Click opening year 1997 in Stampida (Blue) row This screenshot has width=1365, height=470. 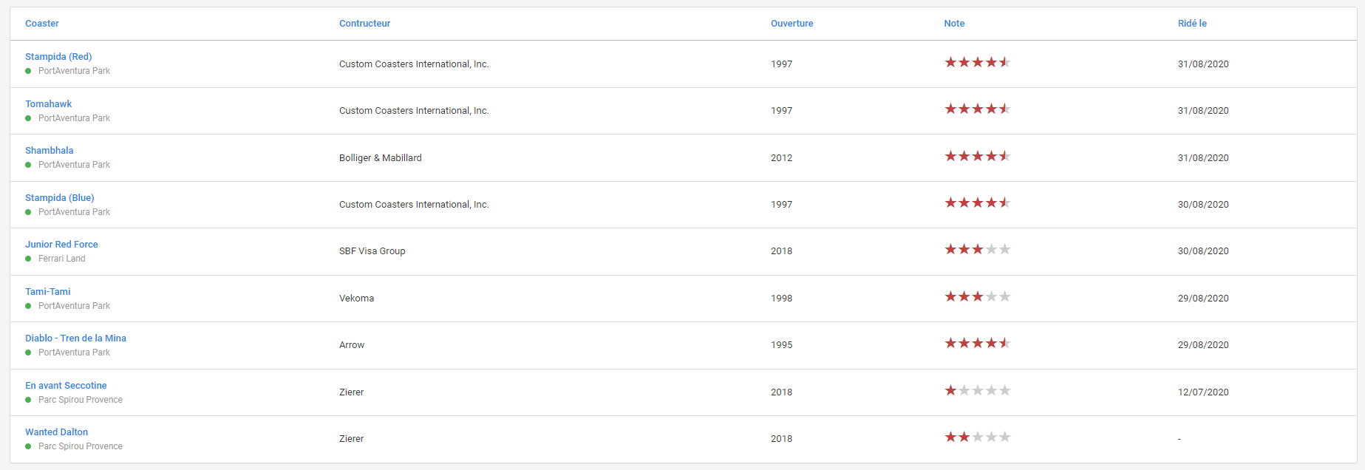click(x=781, y=205)
